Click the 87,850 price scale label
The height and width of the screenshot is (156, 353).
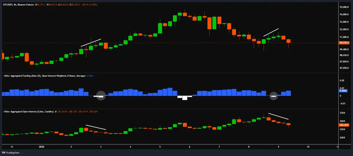coord(344,62)
